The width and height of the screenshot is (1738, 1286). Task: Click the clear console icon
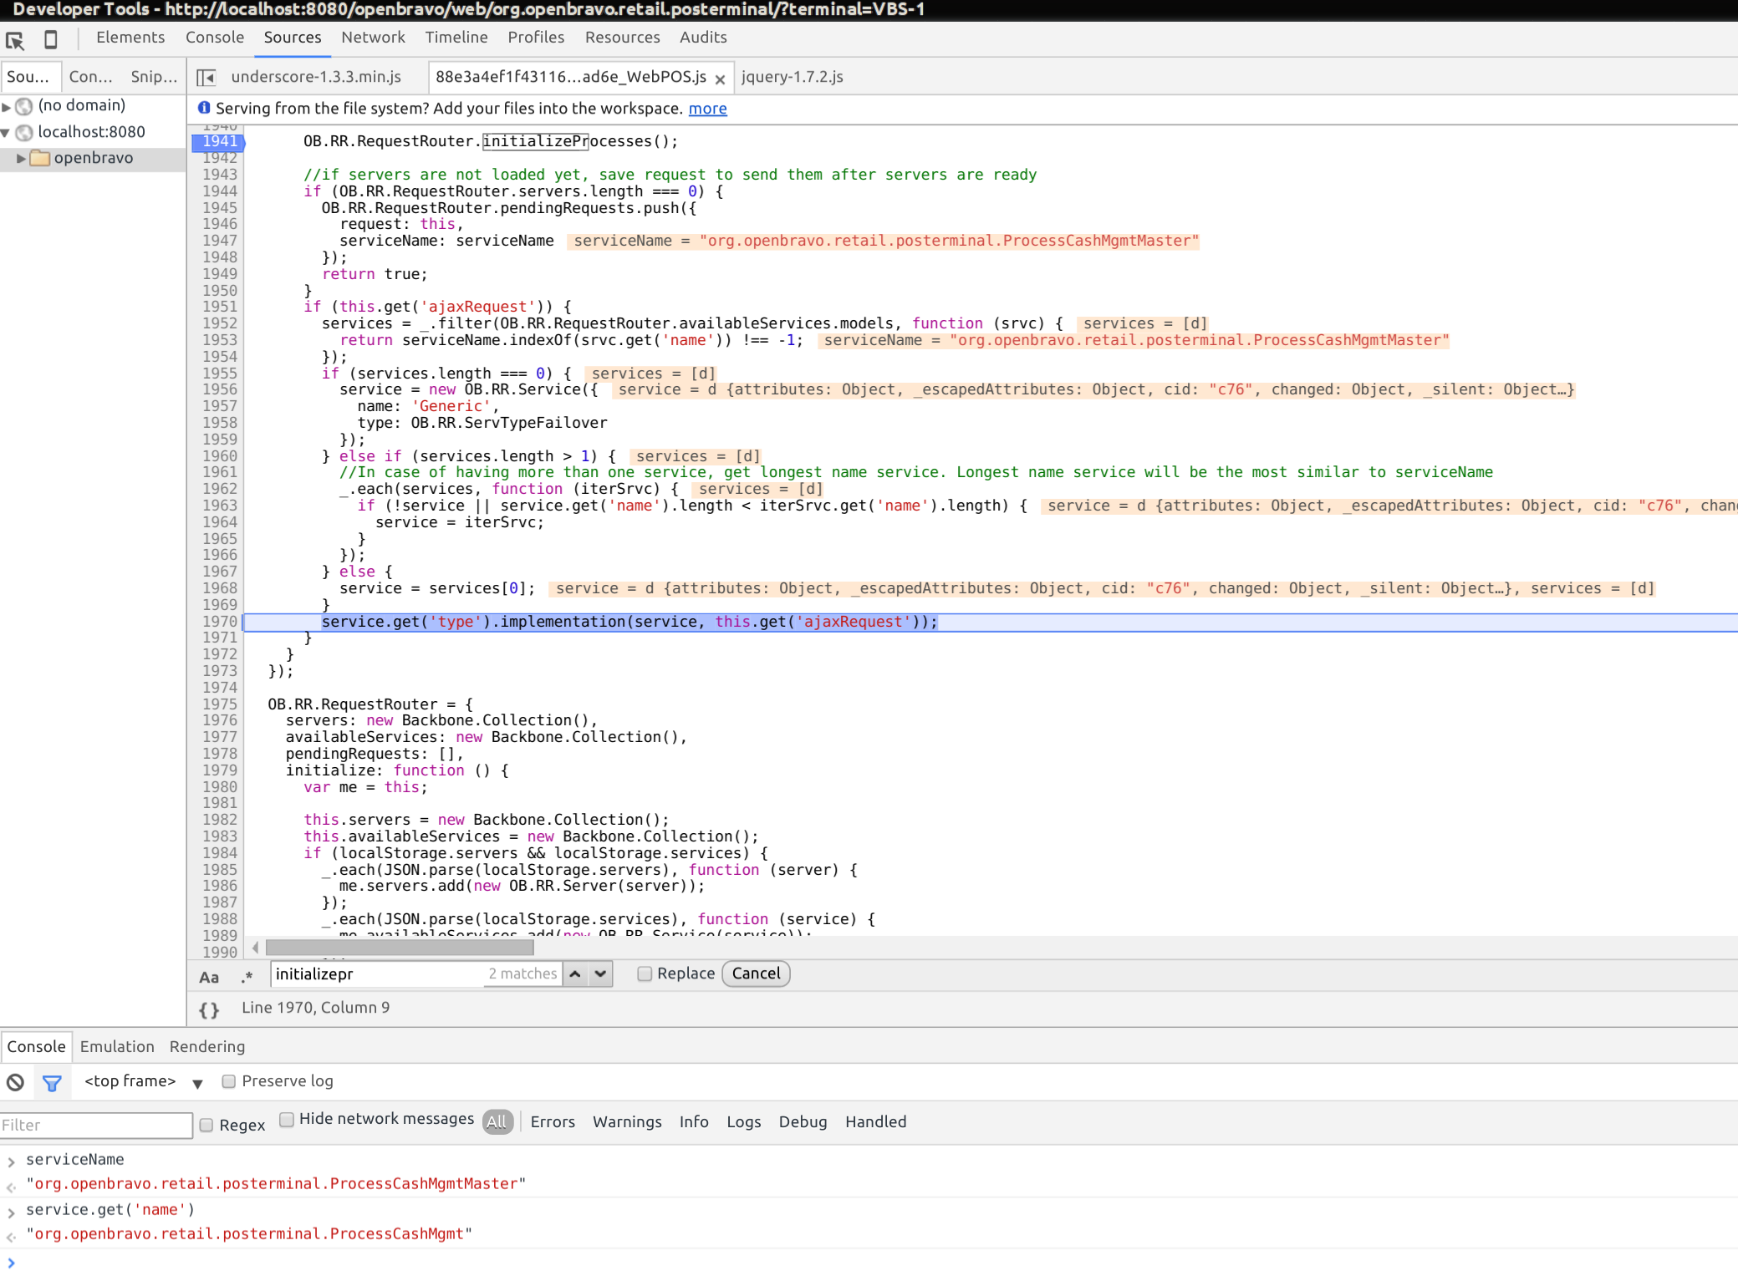pyautogui.click(x=15, y=1082)
